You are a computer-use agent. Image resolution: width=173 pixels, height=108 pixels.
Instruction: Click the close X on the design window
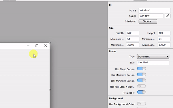pyautogui.click(x=46, y=46)
